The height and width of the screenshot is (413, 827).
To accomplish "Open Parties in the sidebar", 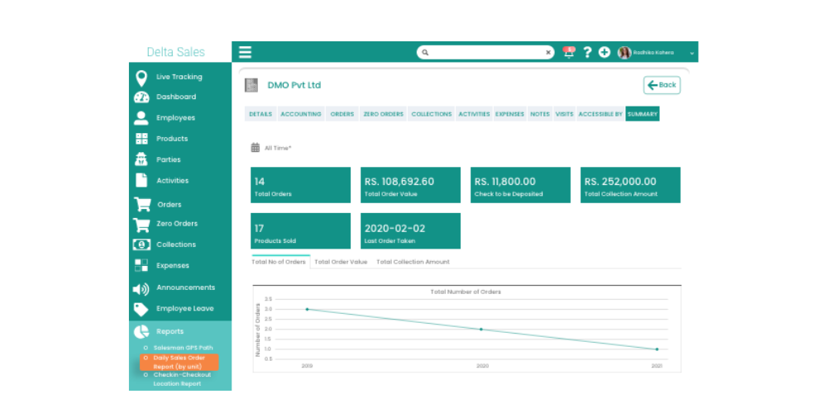I will tap(169, 159).
